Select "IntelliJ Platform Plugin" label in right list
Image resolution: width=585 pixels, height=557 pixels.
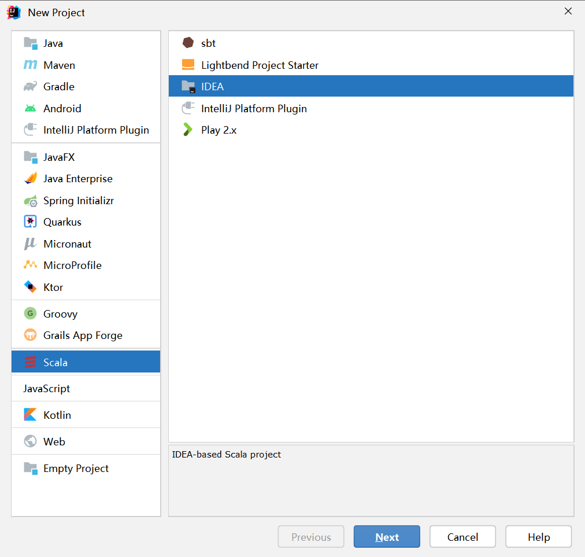coord(254,109)
